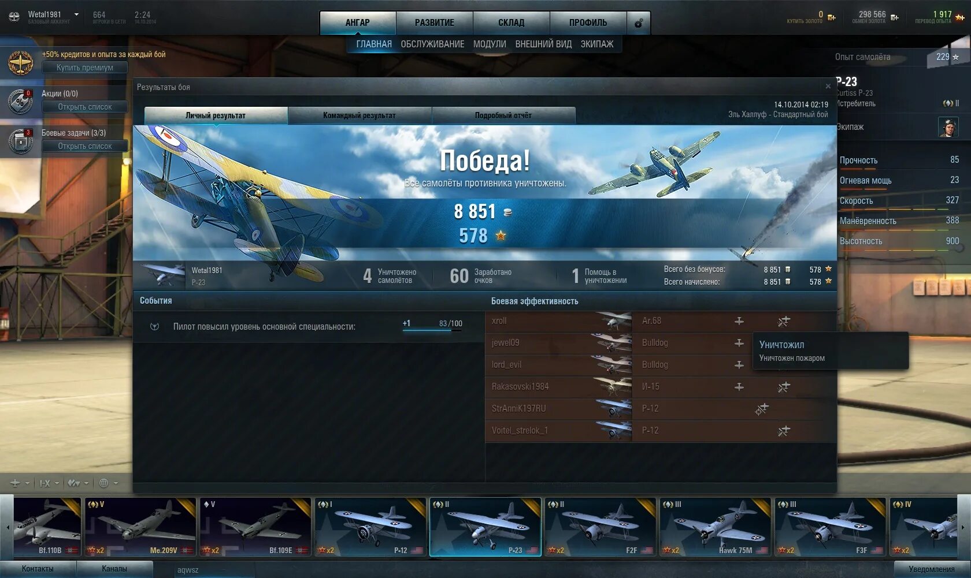
Task: Open the account dropdown next to Wetal1981
Action: pos(76,14)
